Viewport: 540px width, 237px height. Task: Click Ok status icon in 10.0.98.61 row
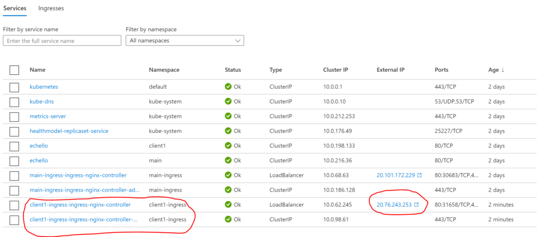(x=228, y=220)
